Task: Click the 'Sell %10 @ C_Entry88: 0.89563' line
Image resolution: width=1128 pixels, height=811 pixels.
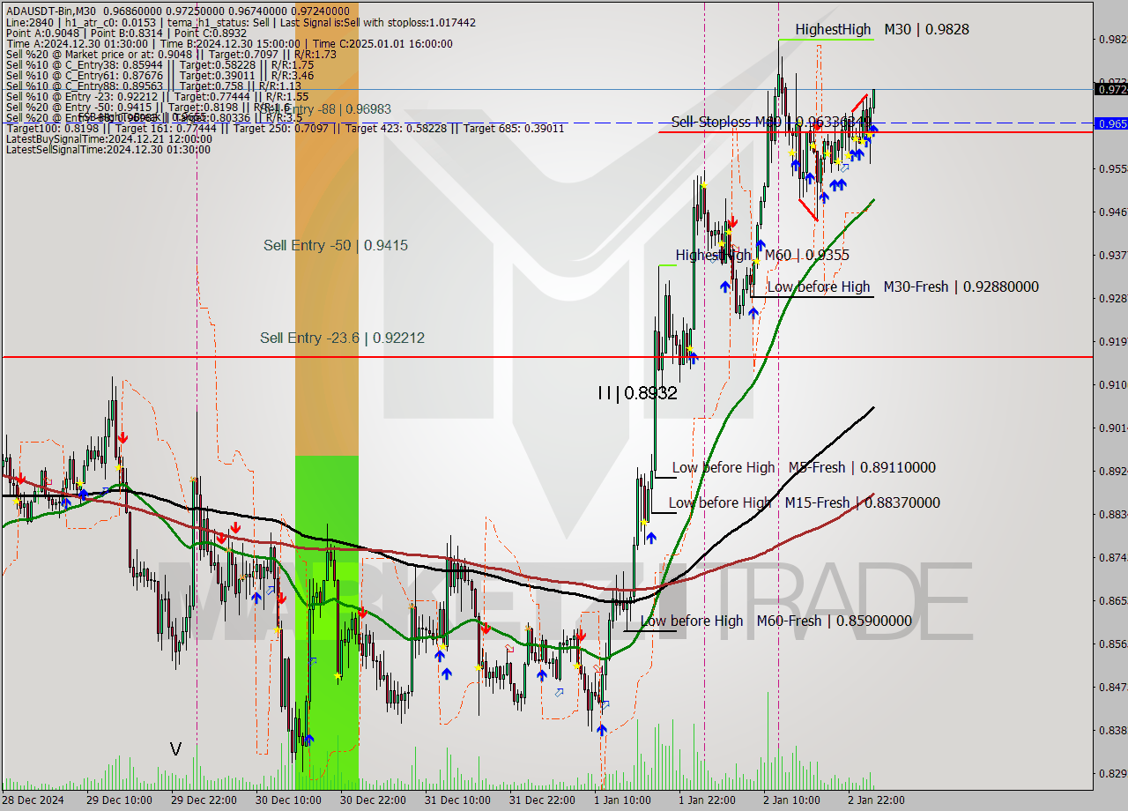Action: tap(153, 86)
